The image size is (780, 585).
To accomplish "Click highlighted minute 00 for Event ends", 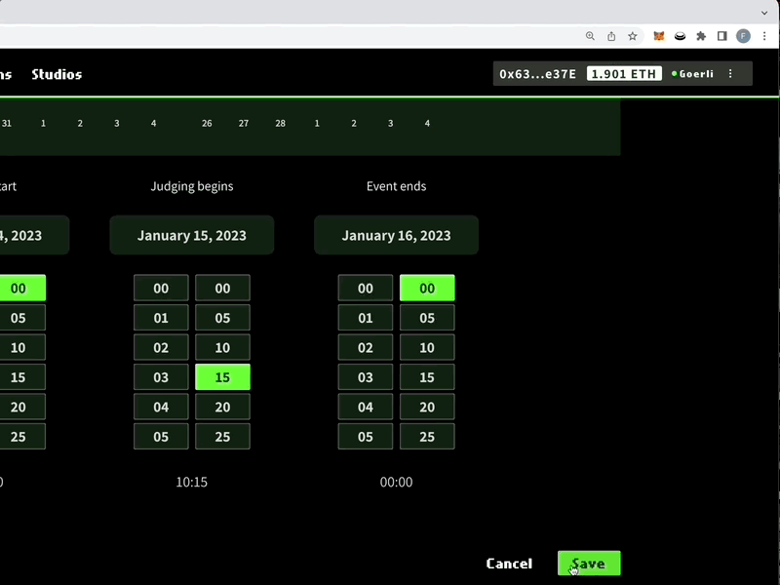I will [427, 288].
